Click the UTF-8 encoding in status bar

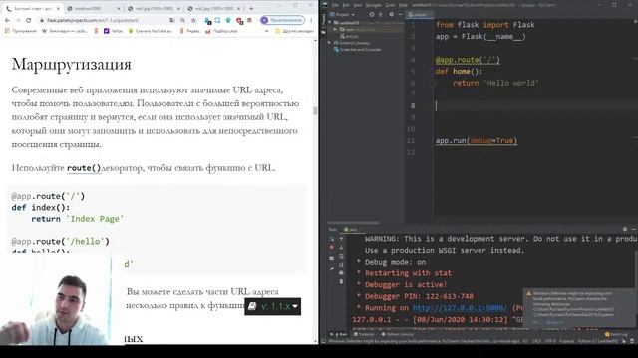point(550,341)
